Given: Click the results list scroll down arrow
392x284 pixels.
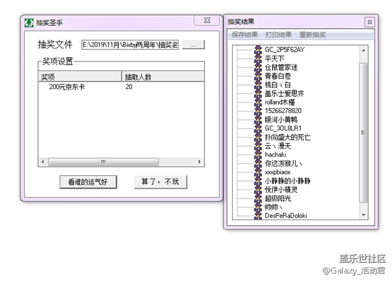Looking at the screenshot, I should (364, 215).
